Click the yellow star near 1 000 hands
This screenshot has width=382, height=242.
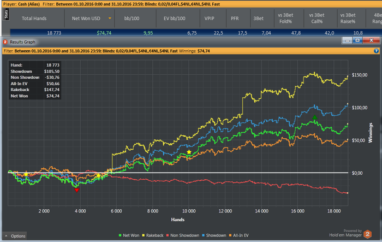[x=26, y=174]
